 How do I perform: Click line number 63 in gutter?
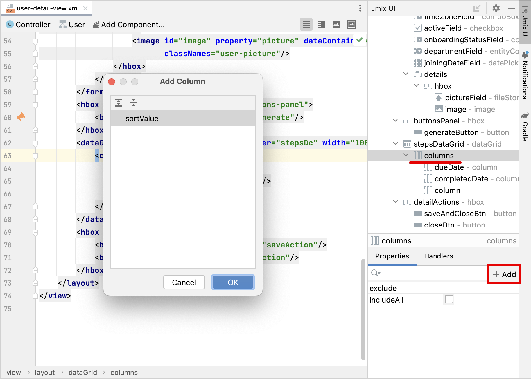tap(8, 156)
